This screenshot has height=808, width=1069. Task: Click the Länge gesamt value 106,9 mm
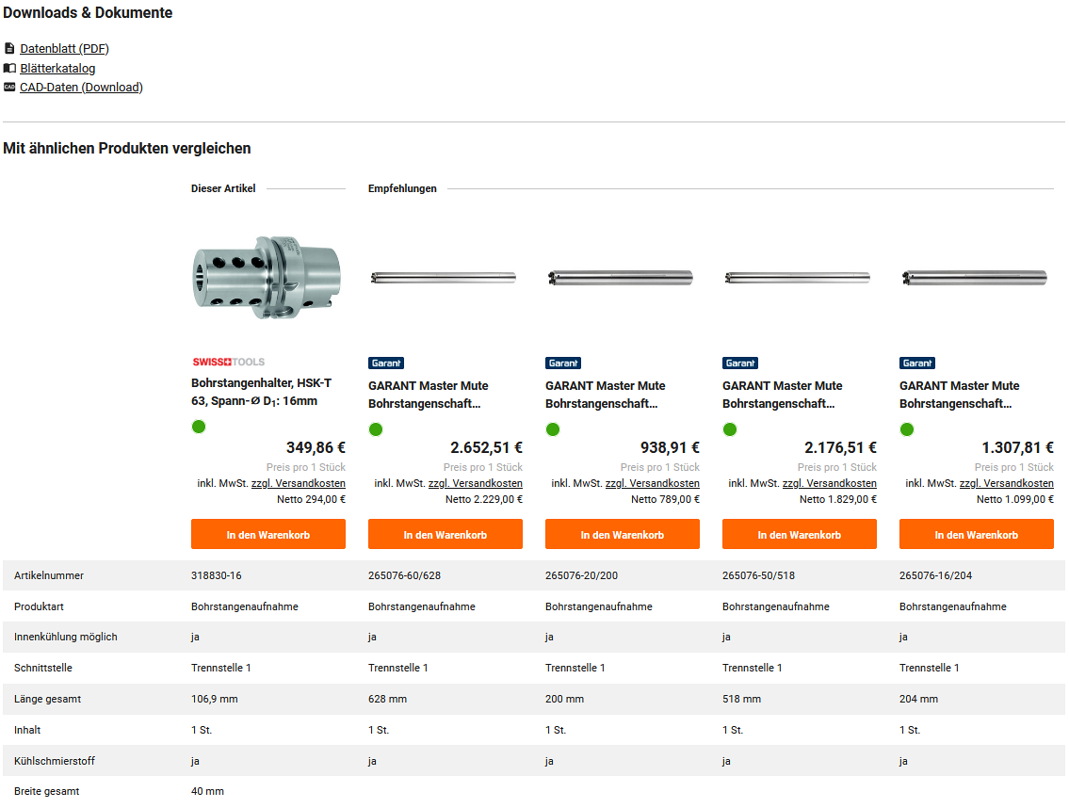tap(214, 699)
